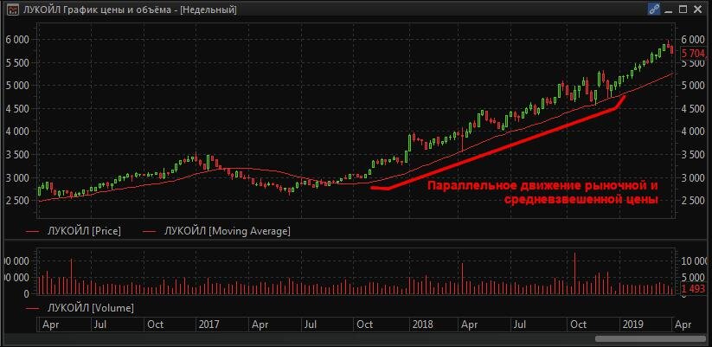Image resolution: width=712 pixels, height=347 pixels.
Task: Open the chart window icon menu beside ЛУКОЙЛ title
Action: pos(13,10)
